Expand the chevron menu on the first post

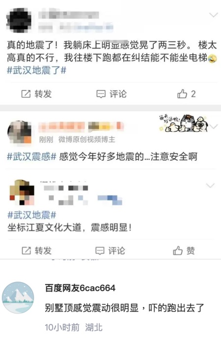[214, 15]
